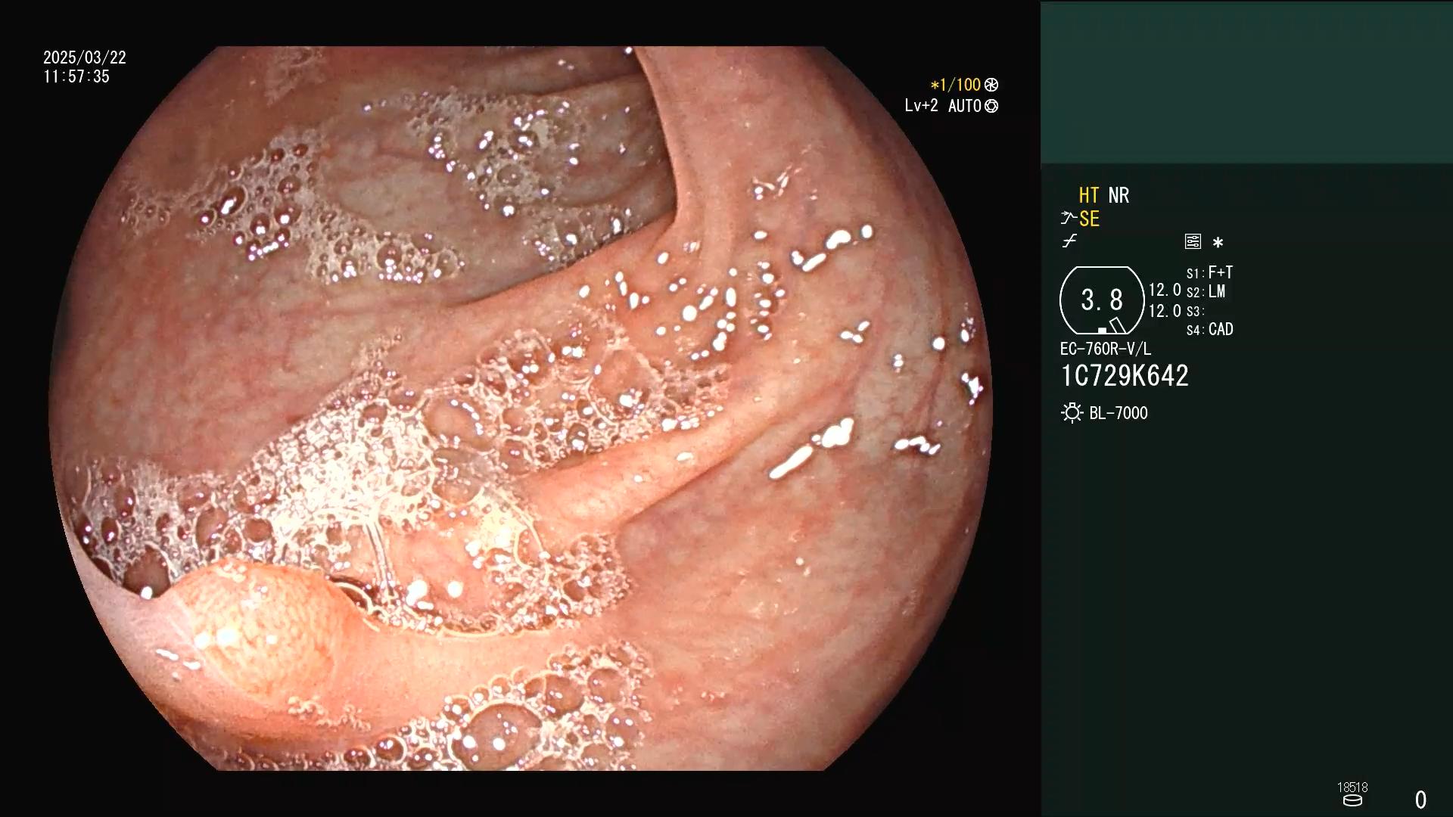Click the yellow SE indicator
Image resolution: width=1453 pixels, height=817 pixels.
pyautogui.click(x=1089, y=219)
